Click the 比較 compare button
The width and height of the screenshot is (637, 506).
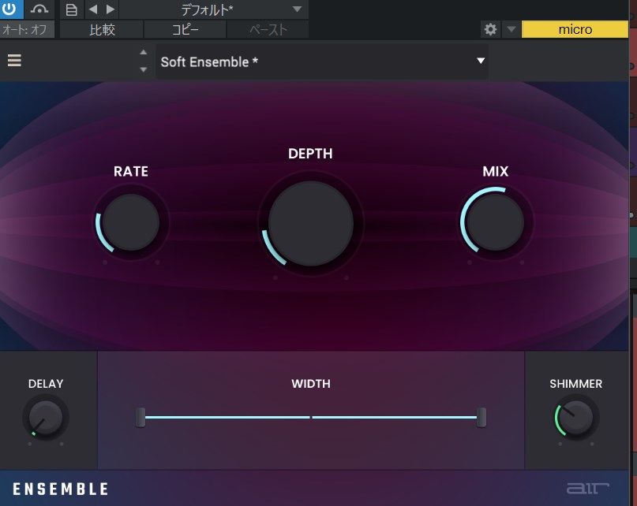pyautogui.click(x=102, y=30)
